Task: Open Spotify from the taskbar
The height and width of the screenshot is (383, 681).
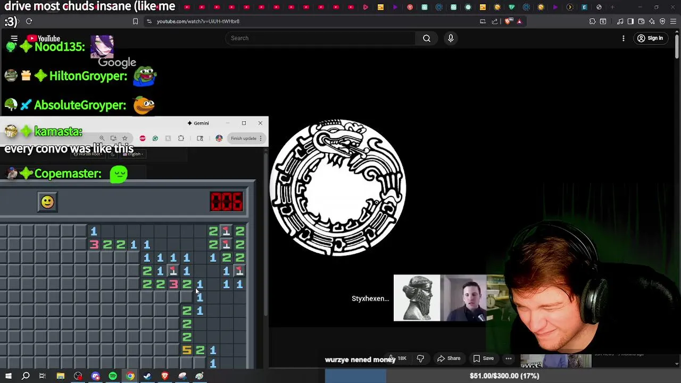Action: [x=113, y=376]
